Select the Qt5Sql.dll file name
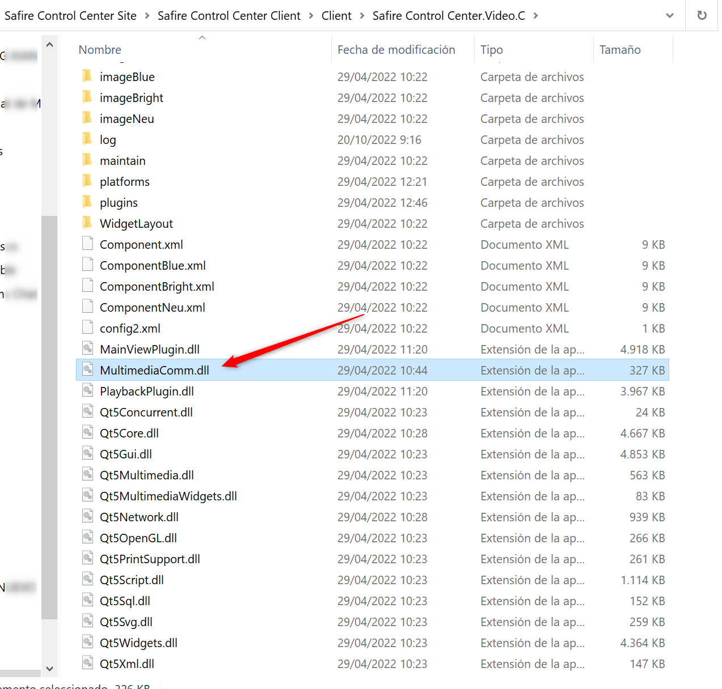 tap(125, 601)
